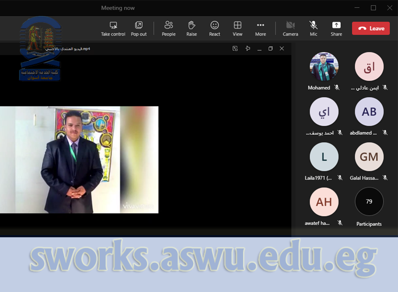Turn on the Camera
398x292 pixels.
[290, 29]
